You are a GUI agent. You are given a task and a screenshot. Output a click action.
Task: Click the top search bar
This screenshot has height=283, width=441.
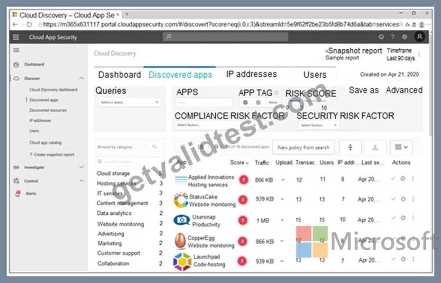(226, 37)
